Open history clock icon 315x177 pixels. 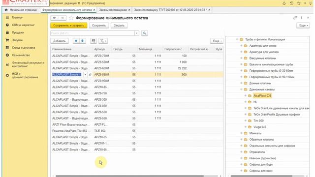point(291,3)
